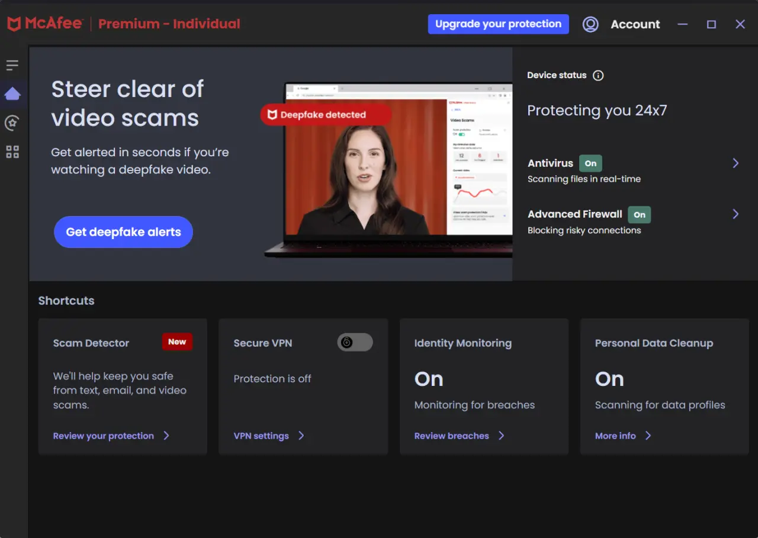Open More info link
The width and height of the screenshot is (758, 538).
coord(615,436)
